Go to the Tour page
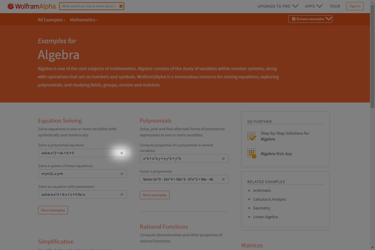375x250 pixels. tap(335, 6)
